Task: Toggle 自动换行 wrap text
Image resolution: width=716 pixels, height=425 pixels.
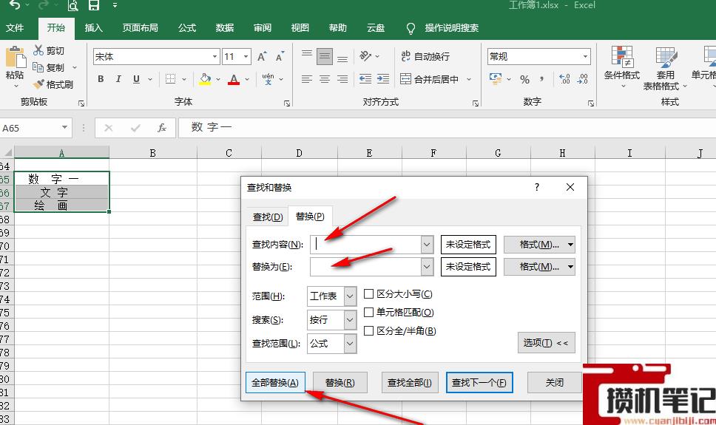Action: click(x=425, y=56)
